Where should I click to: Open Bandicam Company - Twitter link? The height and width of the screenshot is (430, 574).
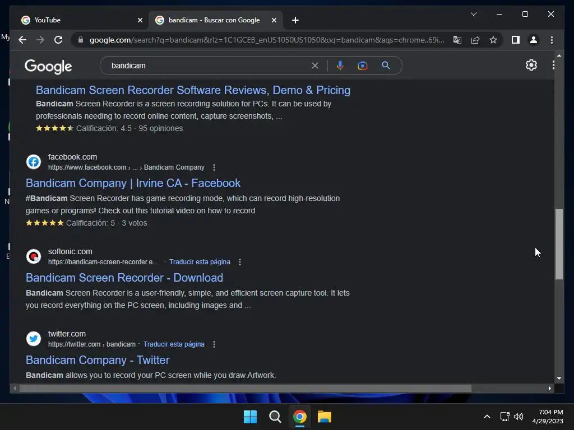(98, 360)
